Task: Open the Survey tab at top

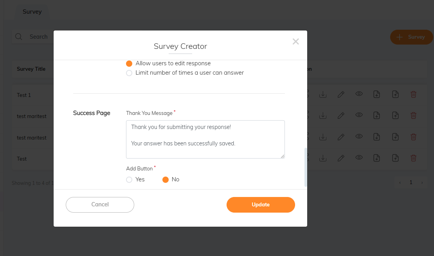Action: pos(32,12)
